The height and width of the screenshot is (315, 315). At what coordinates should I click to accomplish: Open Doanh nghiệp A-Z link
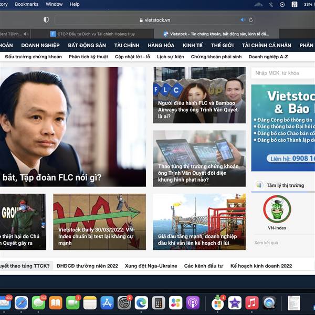point(268,57)
